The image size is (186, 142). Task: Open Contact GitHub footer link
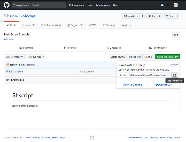[135, 138]
